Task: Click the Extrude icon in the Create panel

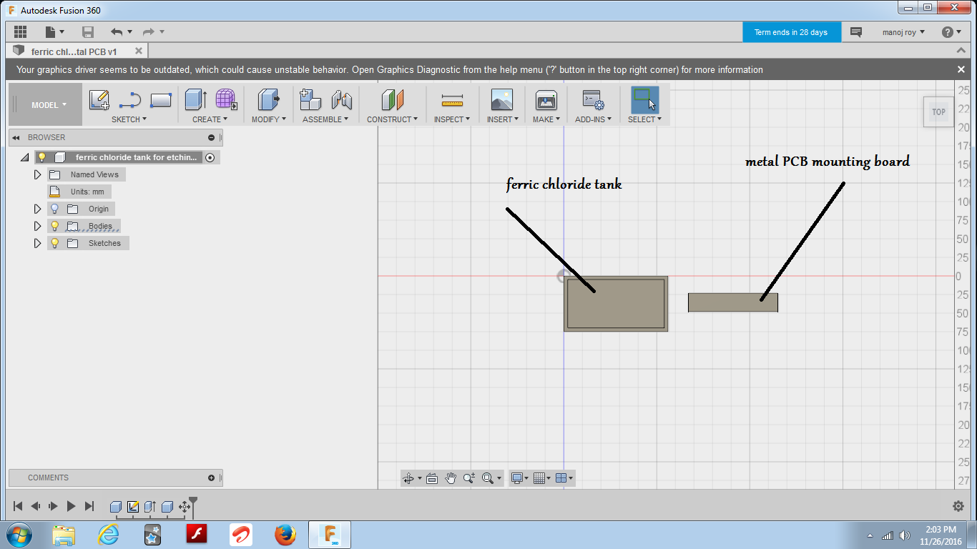Action: (195, 100)
